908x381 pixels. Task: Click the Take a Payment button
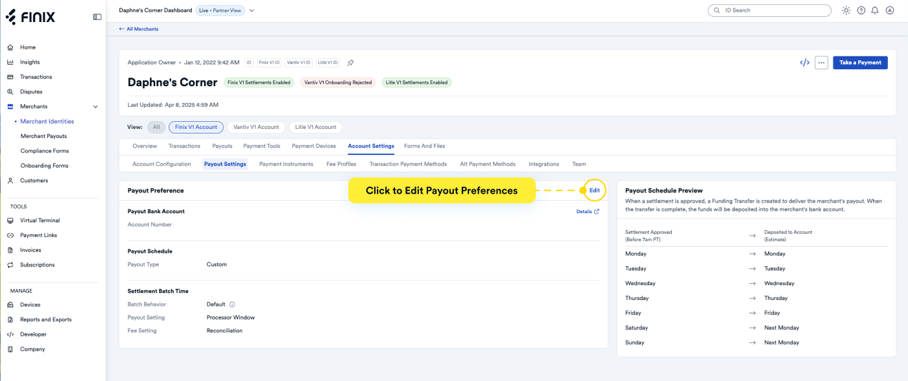click(x=860, y=63)
